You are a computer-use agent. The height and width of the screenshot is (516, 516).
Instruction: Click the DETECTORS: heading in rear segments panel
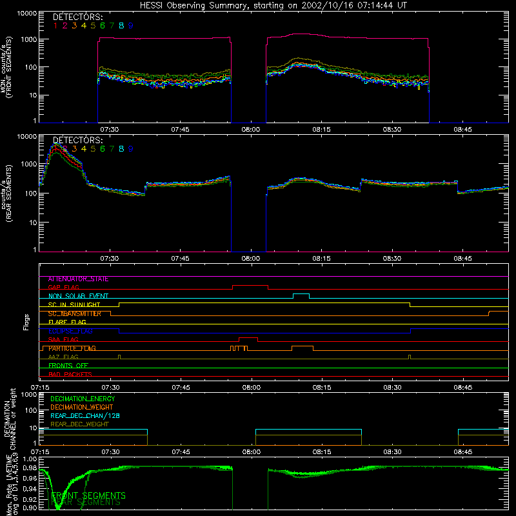(78, 140)
